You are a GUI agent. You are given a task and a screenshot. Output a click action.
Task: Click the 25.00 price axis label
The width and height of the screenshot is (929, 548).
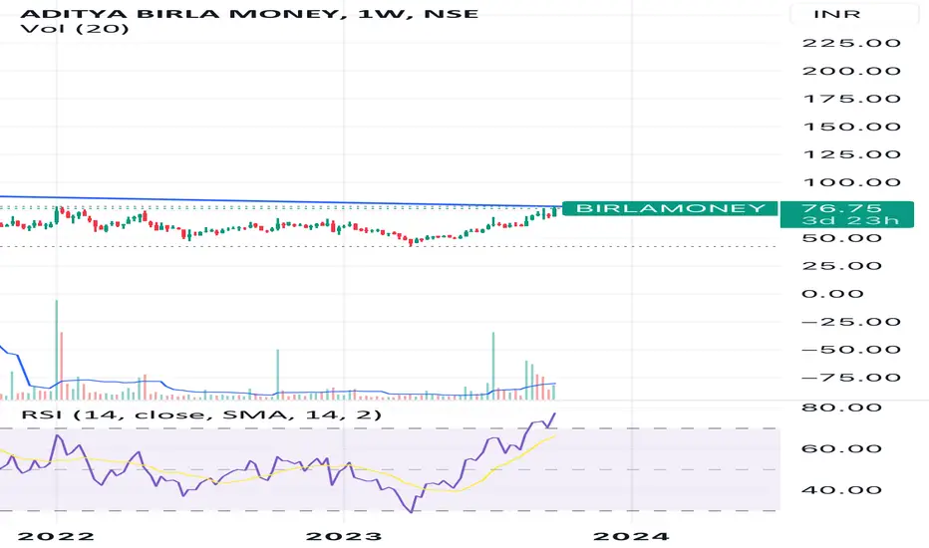[841, 265]
